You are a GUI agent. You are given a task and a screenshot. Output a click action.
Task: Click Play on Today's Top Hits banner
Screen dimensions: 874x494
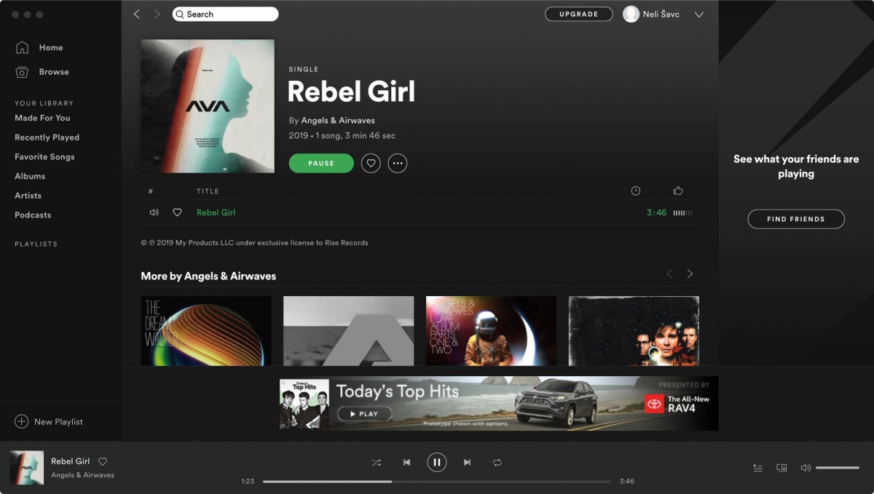click(x=364, y=414)
